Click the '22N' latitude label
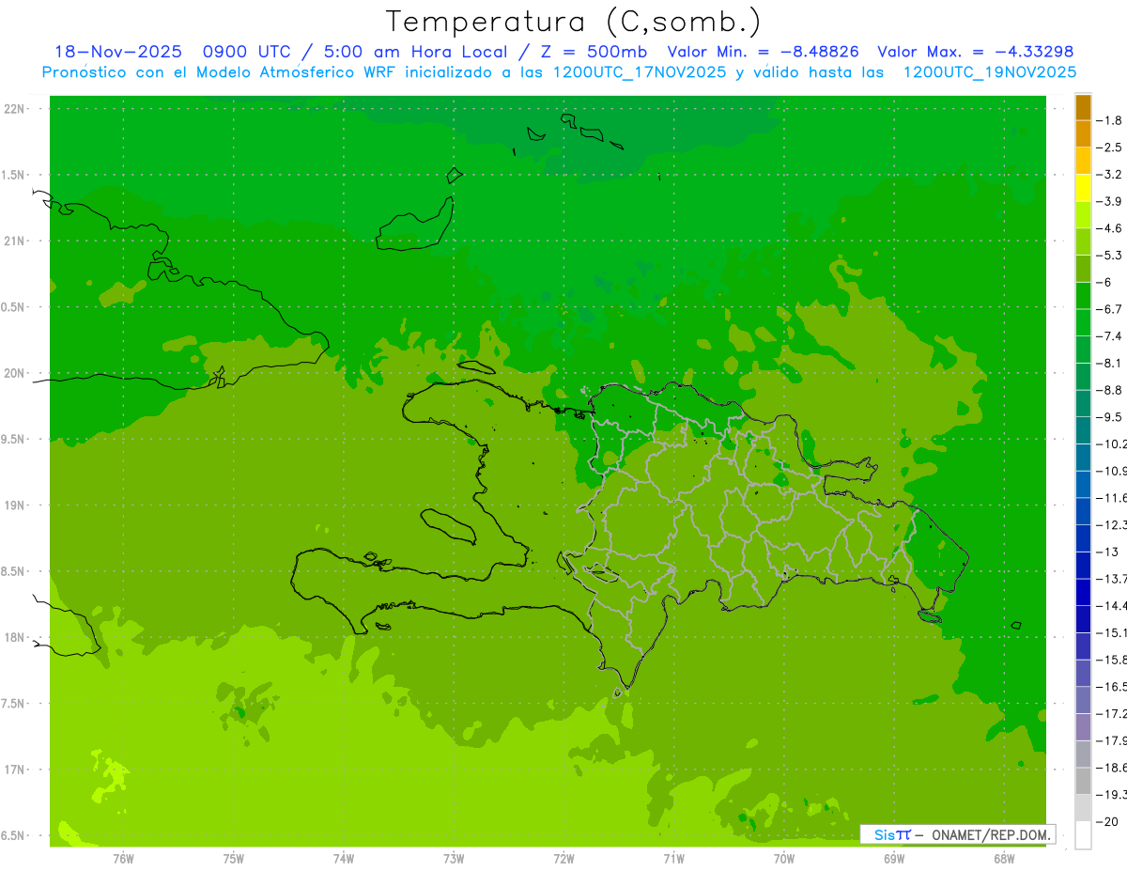Screen dimensions: 1127x871 (14, 109)
